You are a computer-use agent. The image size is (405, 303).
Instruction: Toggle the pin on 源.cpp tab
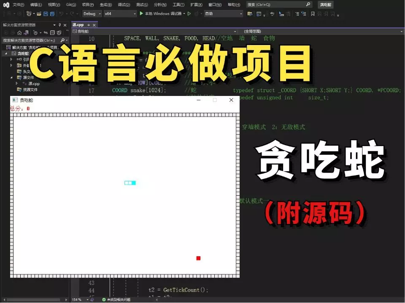point(89,25)
